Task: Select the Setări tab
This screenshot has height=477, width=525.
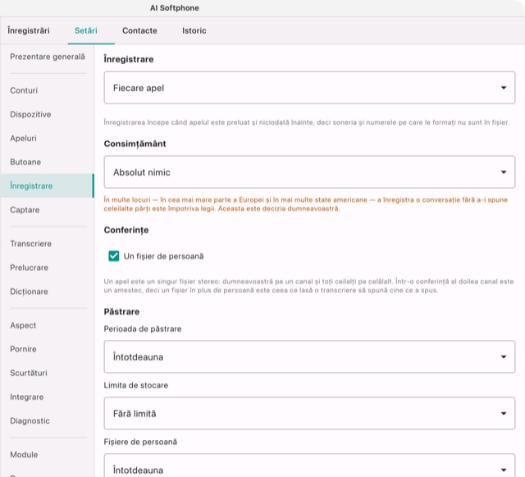Action: click(x=85, y=30)
